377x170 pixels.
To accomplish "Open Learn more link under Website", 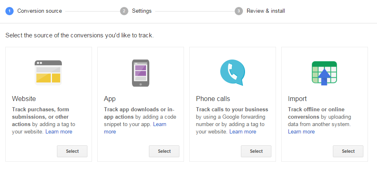I will [x=59, y=132].
